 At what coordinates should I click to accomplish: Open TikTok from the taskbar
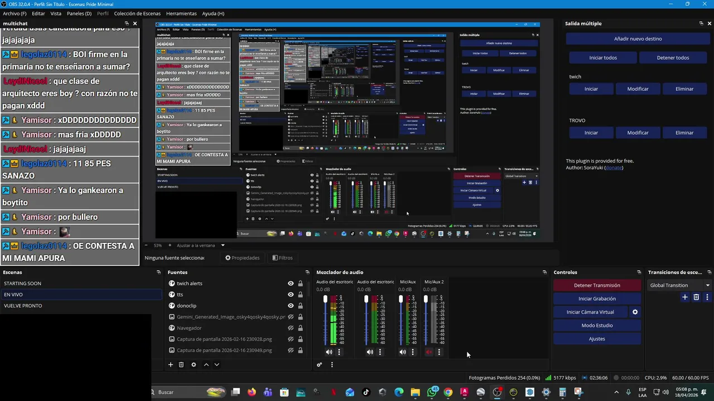point(366,392)
